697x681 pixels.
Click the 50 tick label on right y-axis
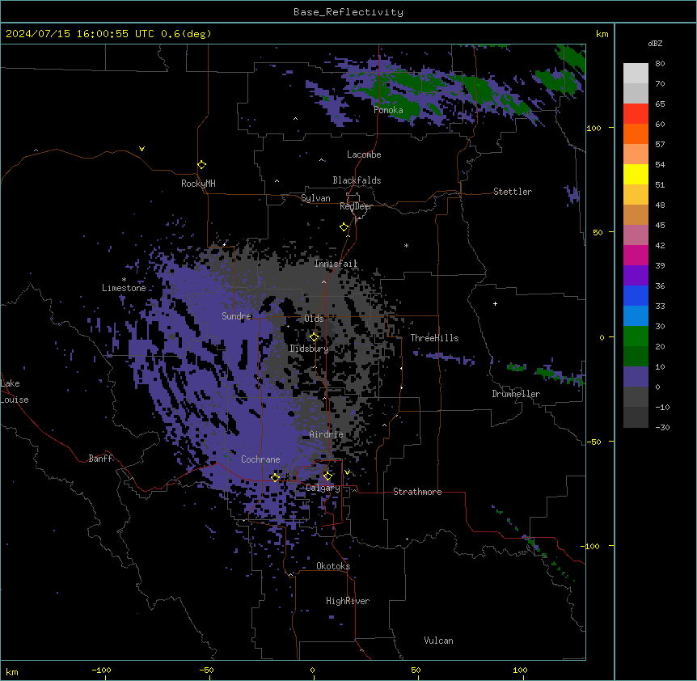pyautogui.click(x=598, y=232)
